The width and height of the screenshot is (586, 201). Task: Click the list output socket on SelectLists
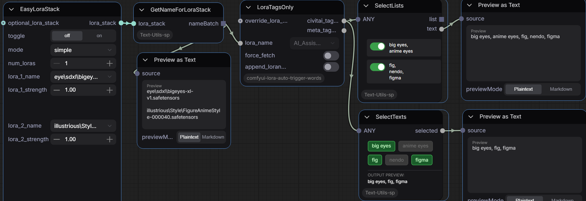click(x=442, y=20)
